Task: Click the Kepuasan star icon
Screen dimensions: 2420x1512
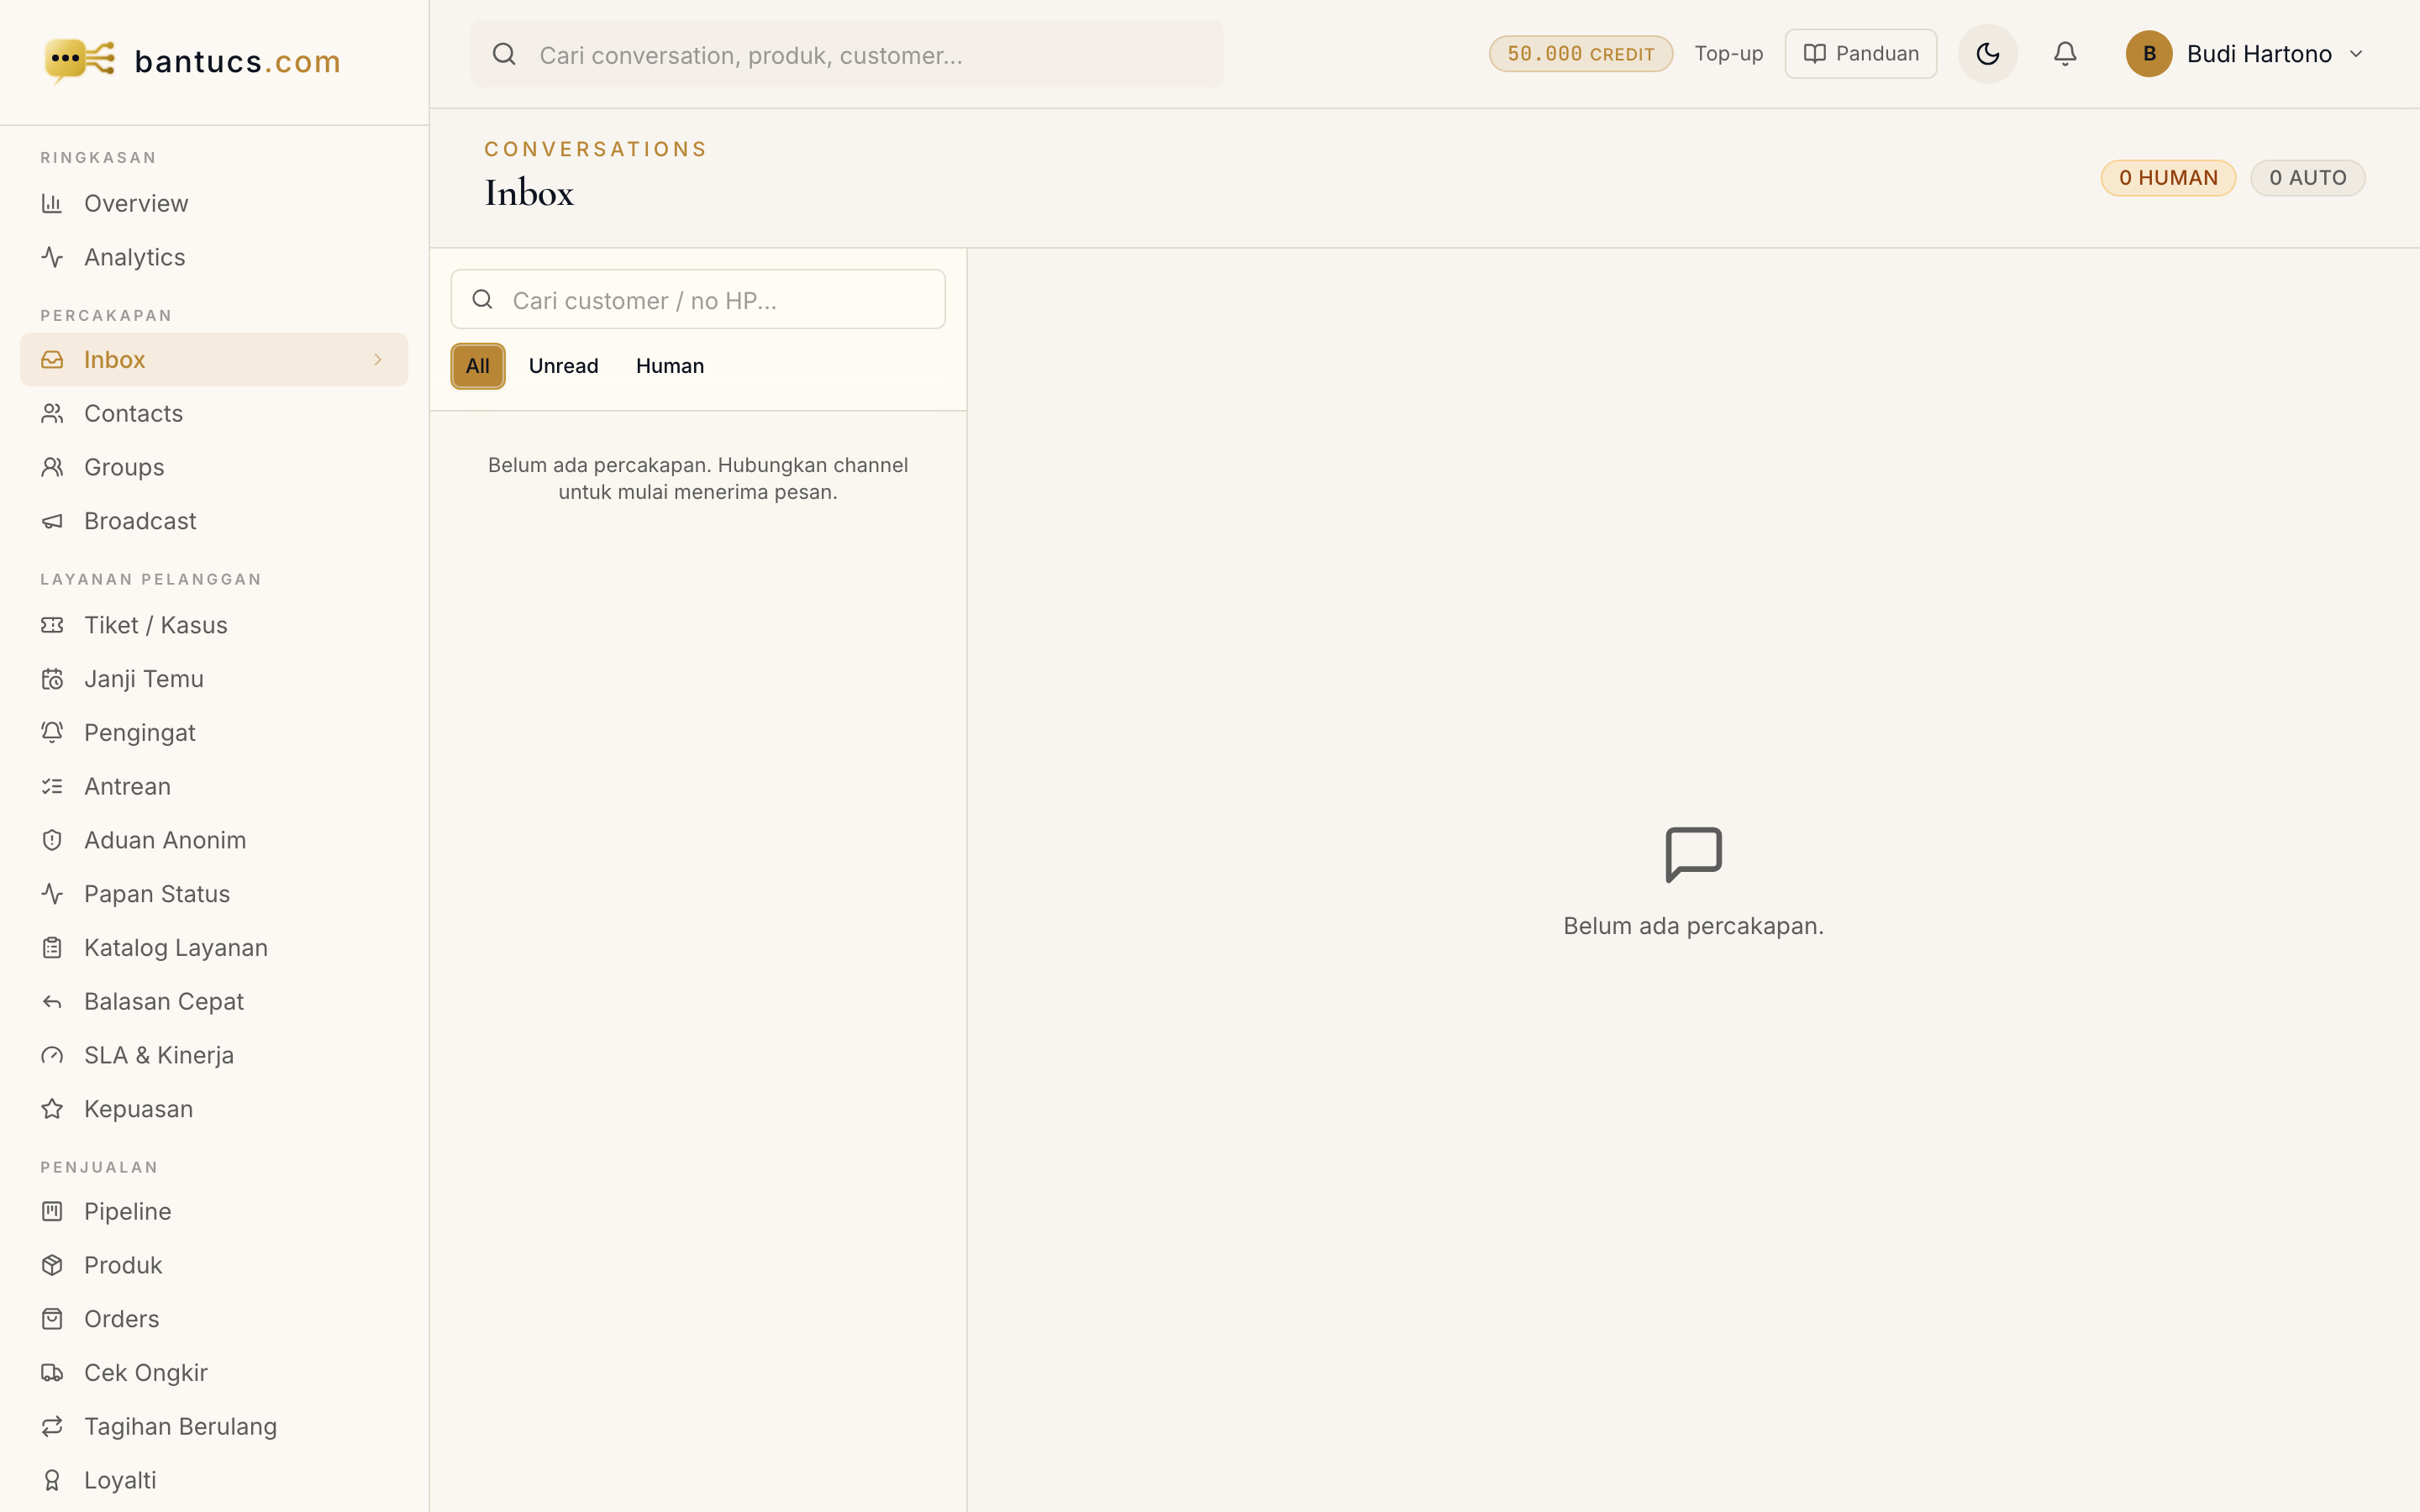Action: pos(52,1109)
